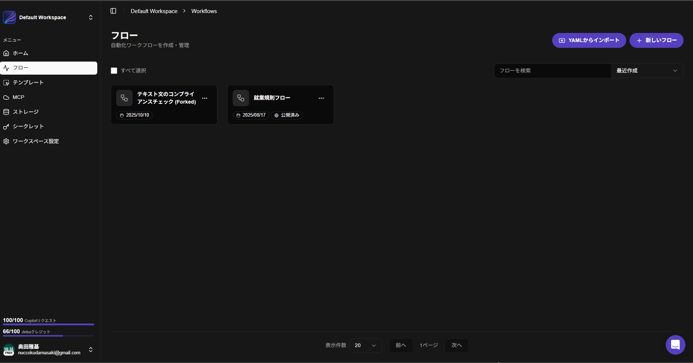Check the すべて選択 checkbox
Screen dimensions: 693x363
(114, 71)
